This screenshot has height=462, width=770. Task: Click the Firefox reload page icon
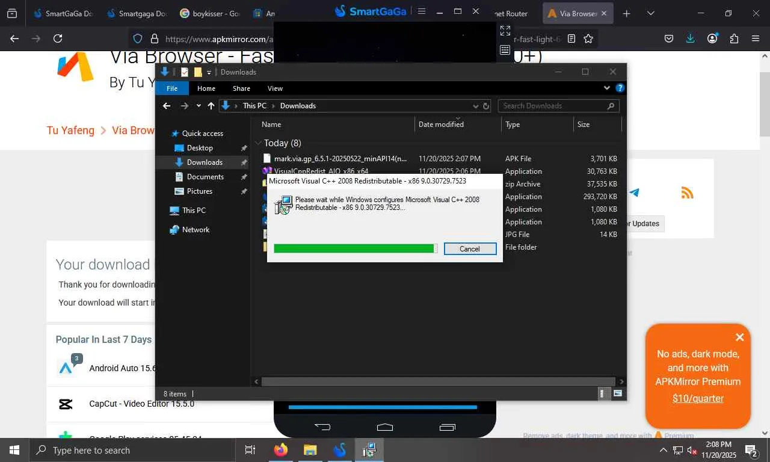pos(58,38)
